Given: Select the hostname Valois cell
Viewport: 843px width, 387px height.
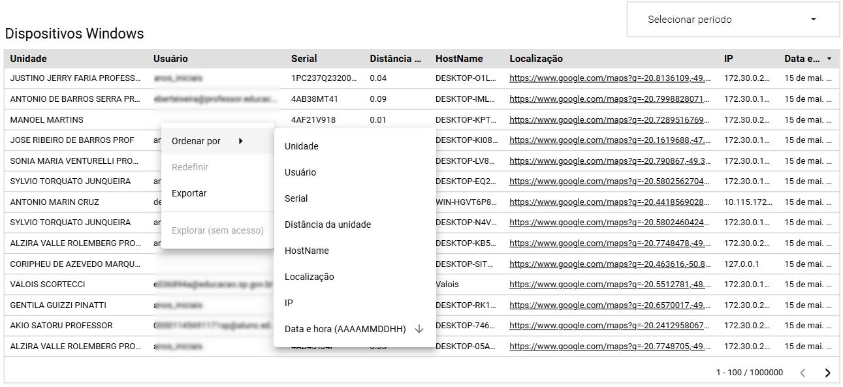Looking at the screenshot, I should [447, 285].
